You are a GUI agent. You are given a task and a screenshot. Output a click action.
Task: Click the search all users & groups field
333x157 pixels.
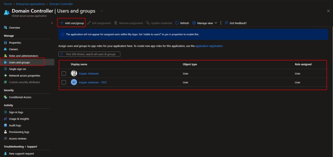point(89,54)
